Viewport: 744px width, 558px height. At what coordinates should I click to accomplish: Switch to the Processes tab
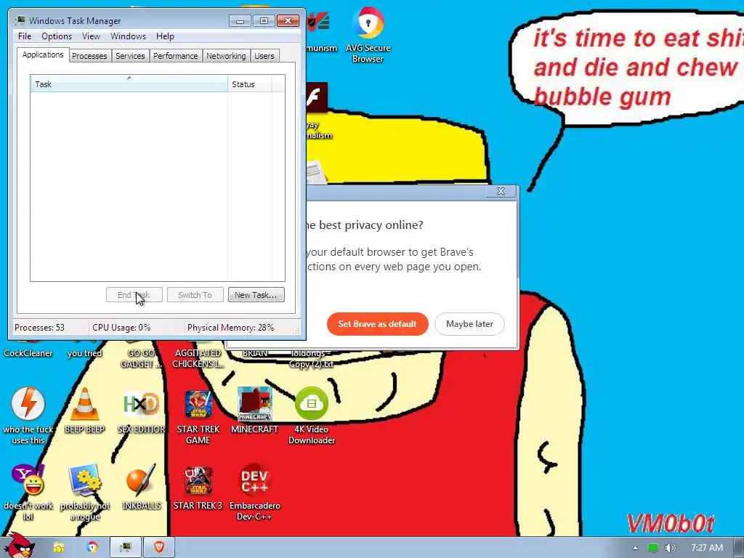point(89,56)
